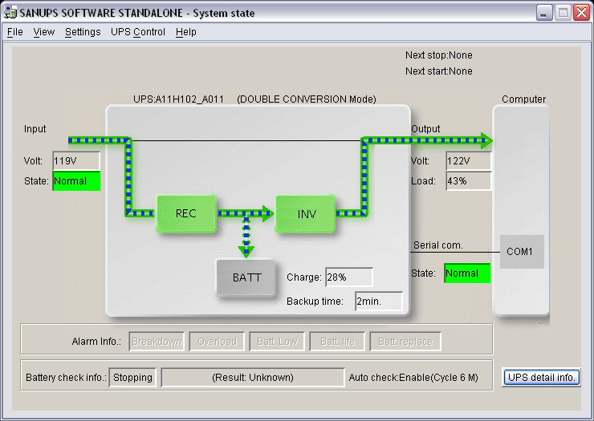Click the (DOUBLE CONVERSION Mode) label
This screenshot has width=594, height=421.
(307, 99)
